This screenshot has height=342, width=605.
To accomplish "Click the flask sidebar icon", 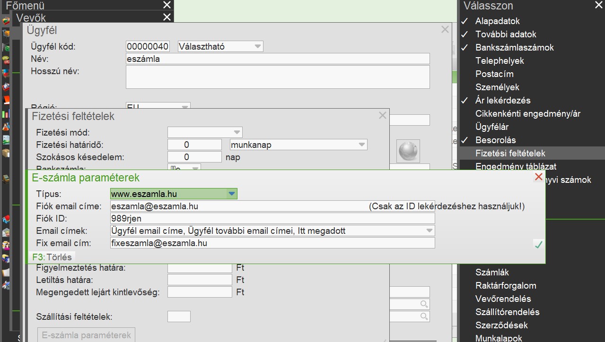I will (x=6, y=126).
